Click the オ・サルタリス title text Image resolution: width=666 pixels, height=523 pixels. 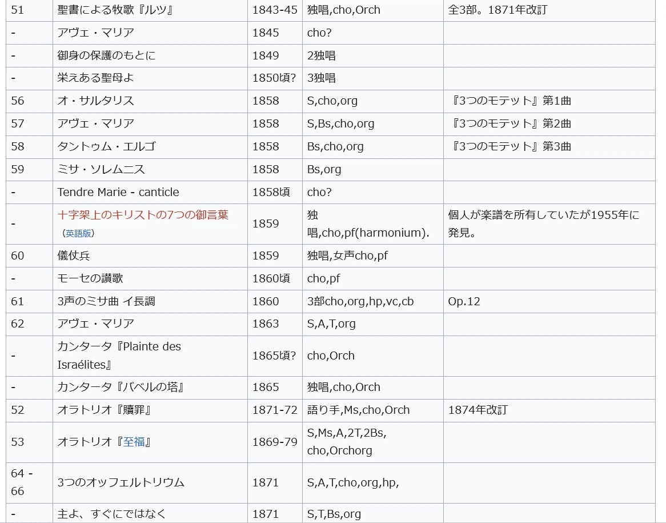click(95, 101)
